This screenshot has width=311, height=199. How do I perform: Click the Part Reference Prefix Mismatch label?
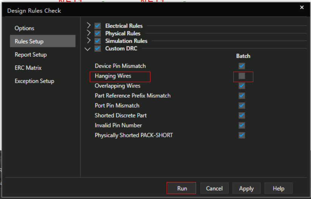[132, 95]
